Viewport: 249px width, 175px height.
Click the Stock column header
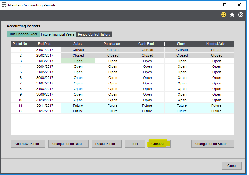(x=182, y=44)
